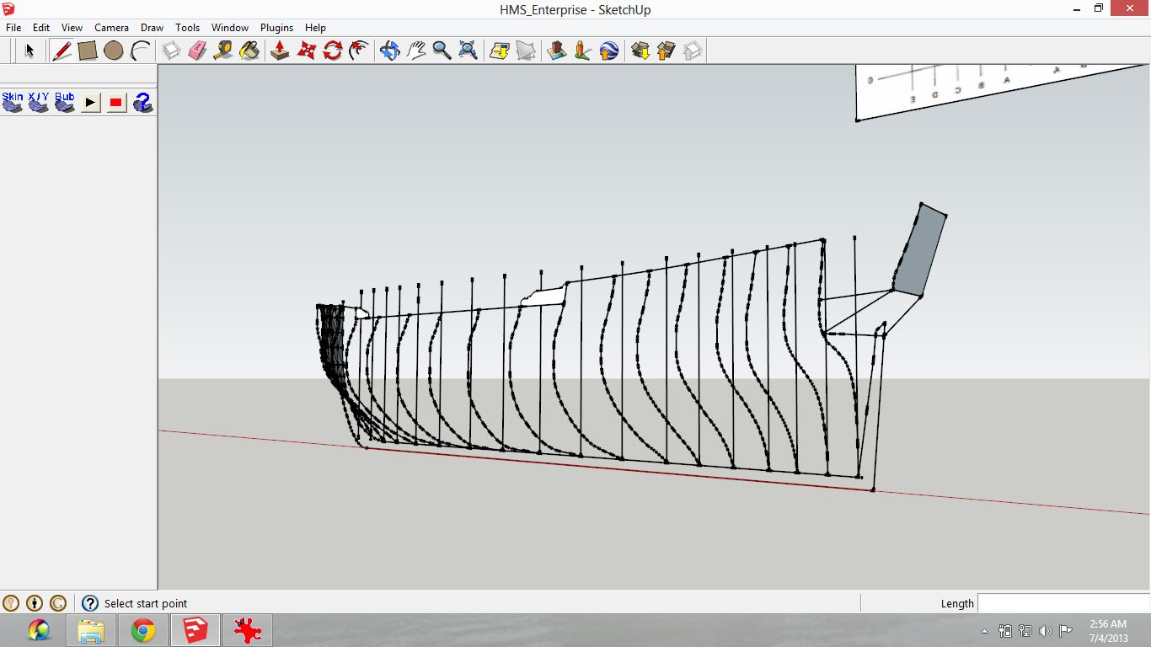Image resolution: width=1151 pixels, height=647 pixels.
Task: Open the File menu
Action: [x=13, y=28]
